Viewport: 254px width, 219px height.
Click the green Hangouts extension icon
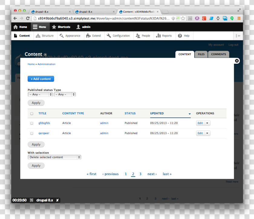click(232, 18)
